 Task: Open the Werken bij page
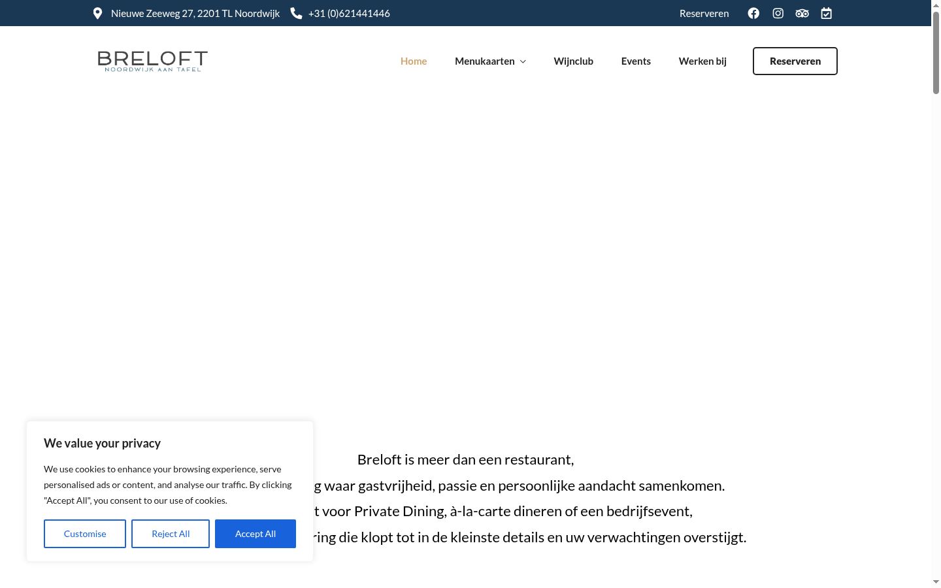(702, 61)
